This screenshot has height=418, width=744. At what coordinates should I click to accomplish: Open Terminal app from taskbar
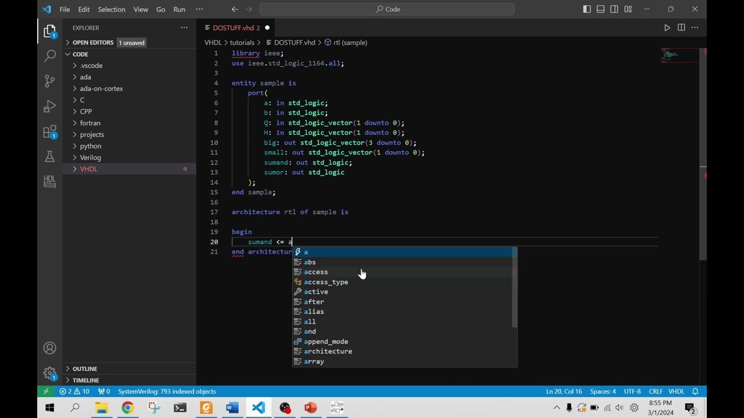pos(180,408)
